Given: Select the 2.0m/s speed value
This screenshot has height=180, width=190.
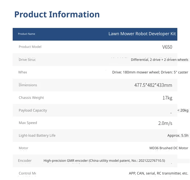Looking at the screenshot, I should (x=165, y=123).
